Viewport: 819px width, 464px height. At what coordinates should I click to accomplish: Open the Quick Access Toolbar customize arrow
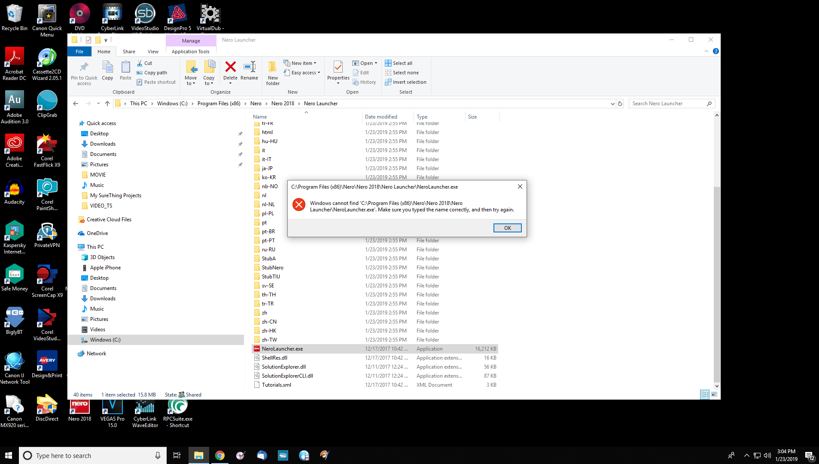point(106,40)
